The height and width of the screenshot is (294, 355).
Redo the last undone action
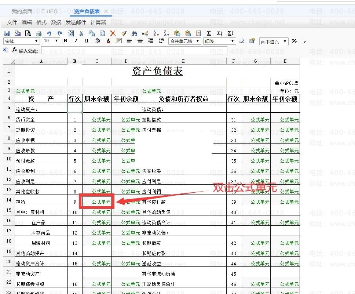pos(60,33)
